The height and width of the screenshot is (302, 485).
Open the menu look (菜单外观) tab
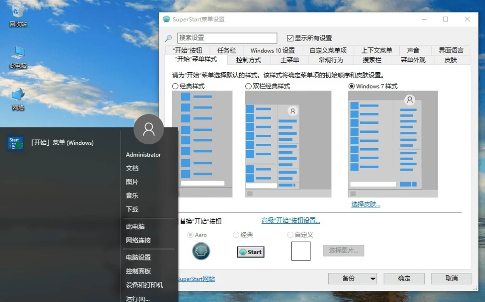pos(413,60)
